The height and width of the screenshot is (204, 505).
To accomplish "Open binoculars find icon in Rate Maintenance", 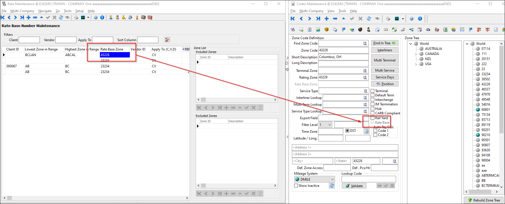I will [x=67, y=17].
